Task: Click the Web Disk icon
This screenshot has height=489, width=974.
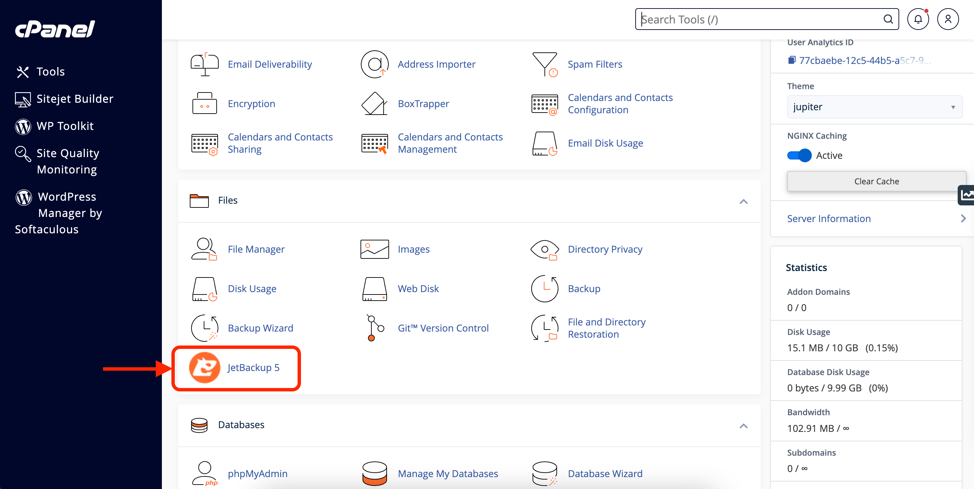Action: pyautogui.click(x=374, y=289)
